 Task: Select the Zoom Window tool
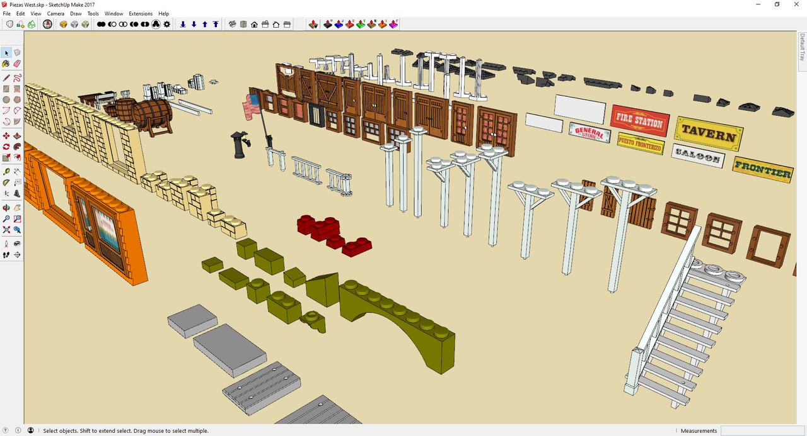click(17, 218)
